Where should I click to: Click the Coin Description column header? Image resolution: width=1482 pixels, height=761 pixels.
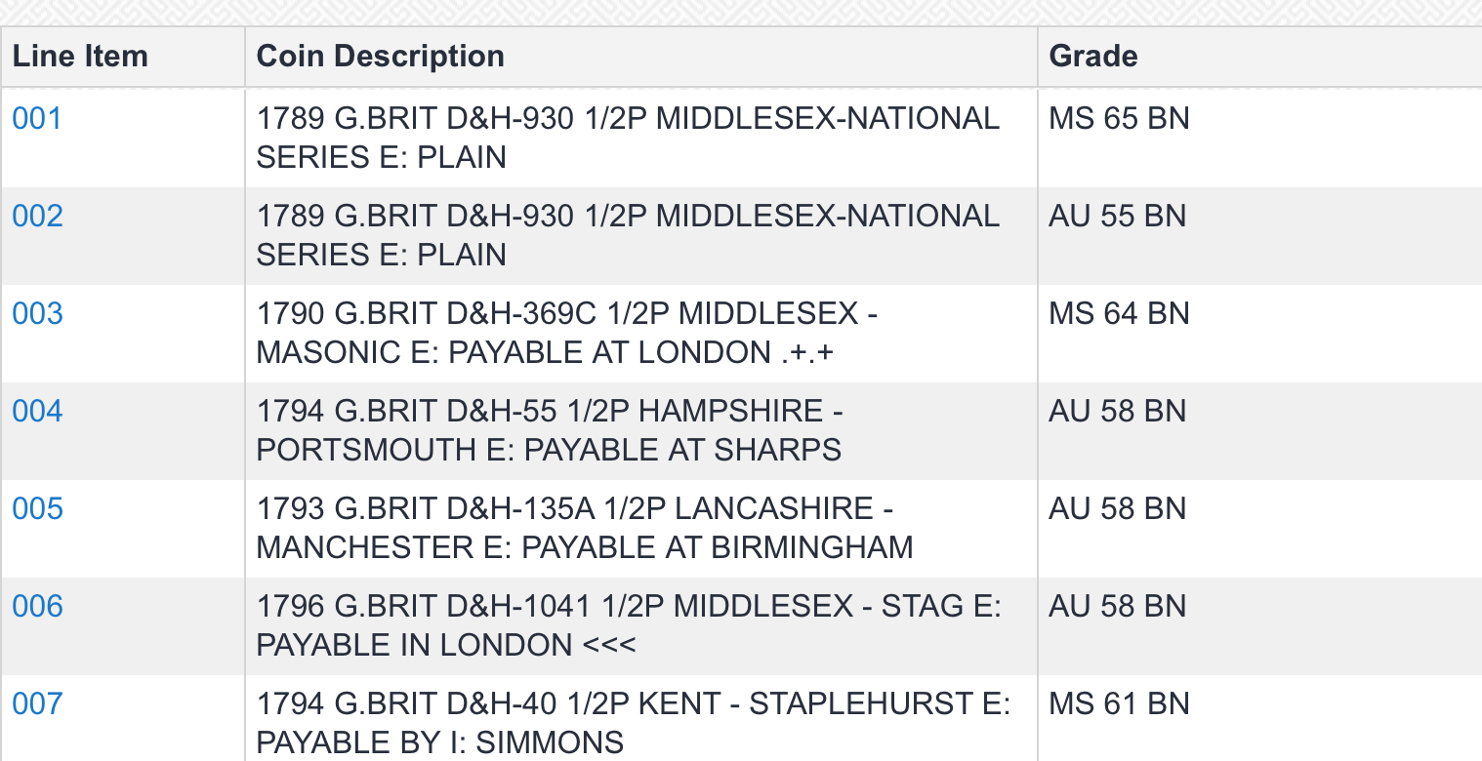click(x=380, y=56)
